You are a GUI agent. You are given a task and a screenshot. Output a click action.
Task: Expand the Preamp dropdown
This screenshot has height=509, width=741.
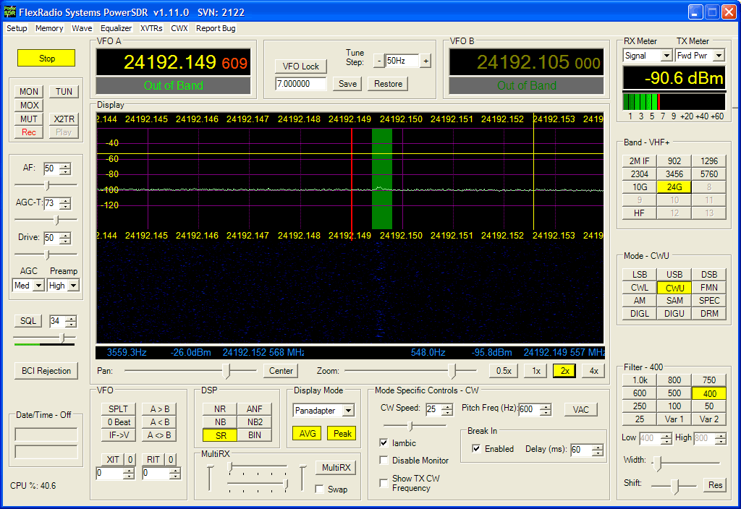(x=72, y=286)
